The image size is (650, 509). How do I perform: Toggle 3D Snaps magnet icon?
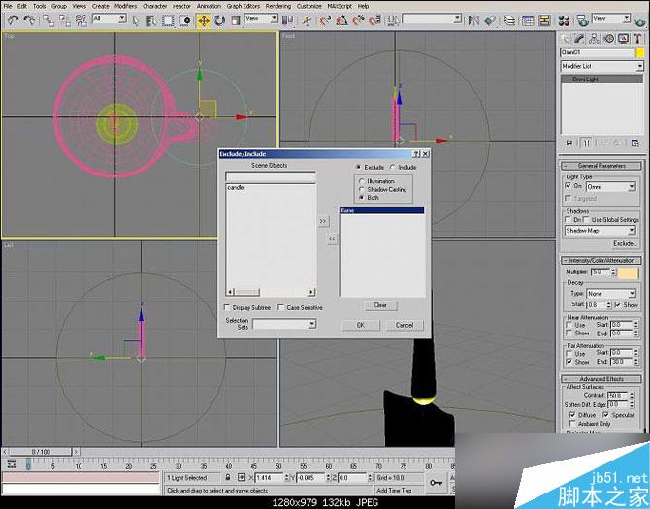325,20
